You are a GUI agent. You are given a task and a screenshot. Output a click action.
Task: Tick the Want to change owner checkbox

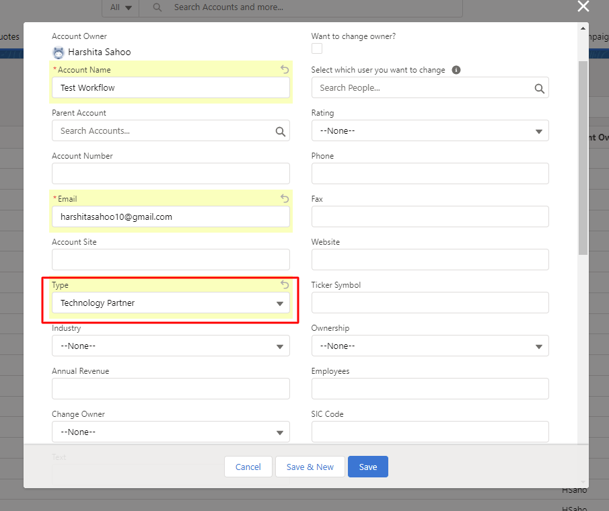pos(317,48)
